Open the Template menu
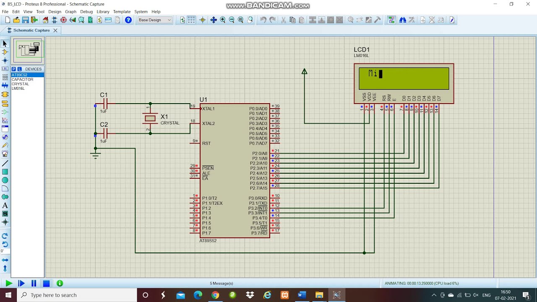The height and width of the screenshot is (302, 537). (122, 12)
